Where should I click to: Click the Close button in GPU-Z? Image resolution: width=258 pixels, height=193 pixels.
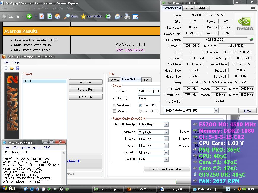click(247, 111)
